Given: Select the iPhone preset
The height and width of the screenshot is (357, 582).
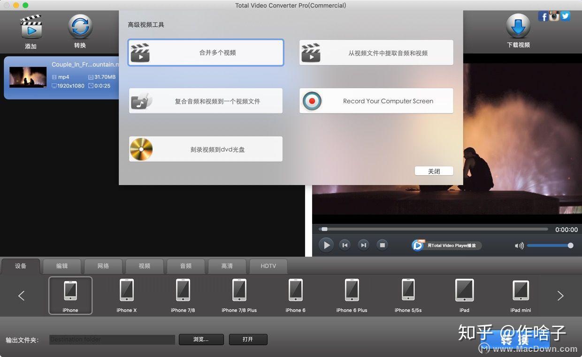Looking at the screenshot, I should (70, 296).
